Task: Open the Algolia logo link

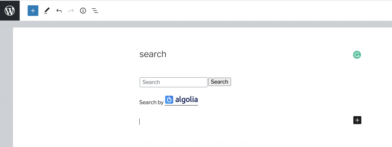Action: point(181,100)
